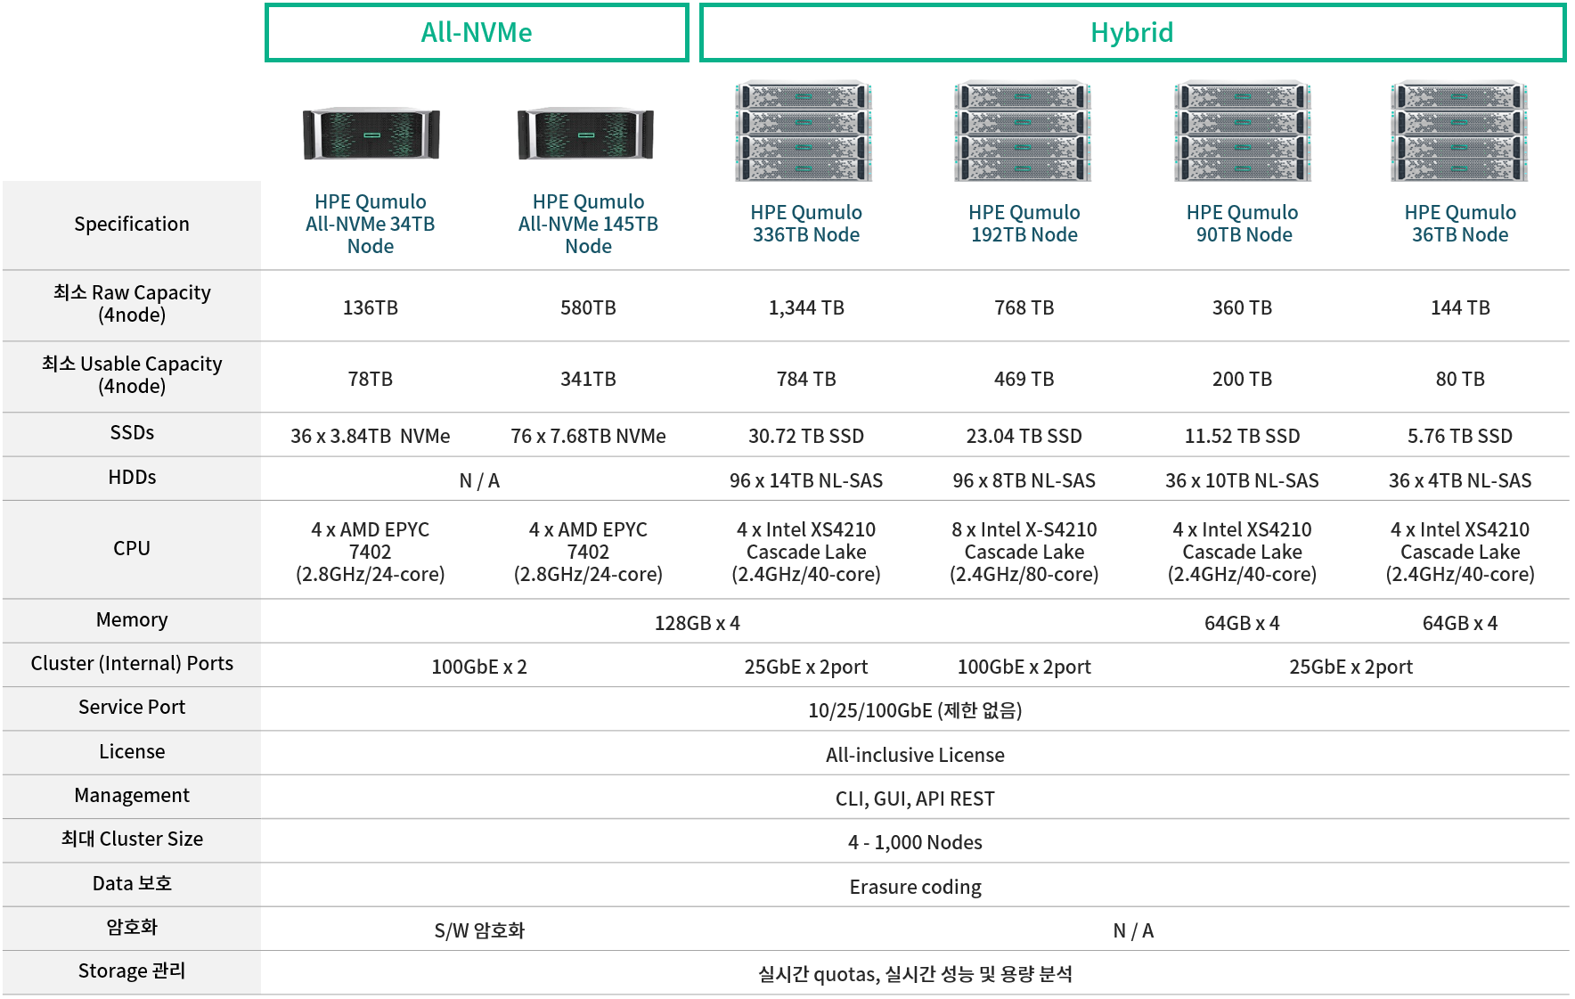Select the SSDs row header
Image resolution: width=1575 pixels, height=999 pixels.
(131, 434)
